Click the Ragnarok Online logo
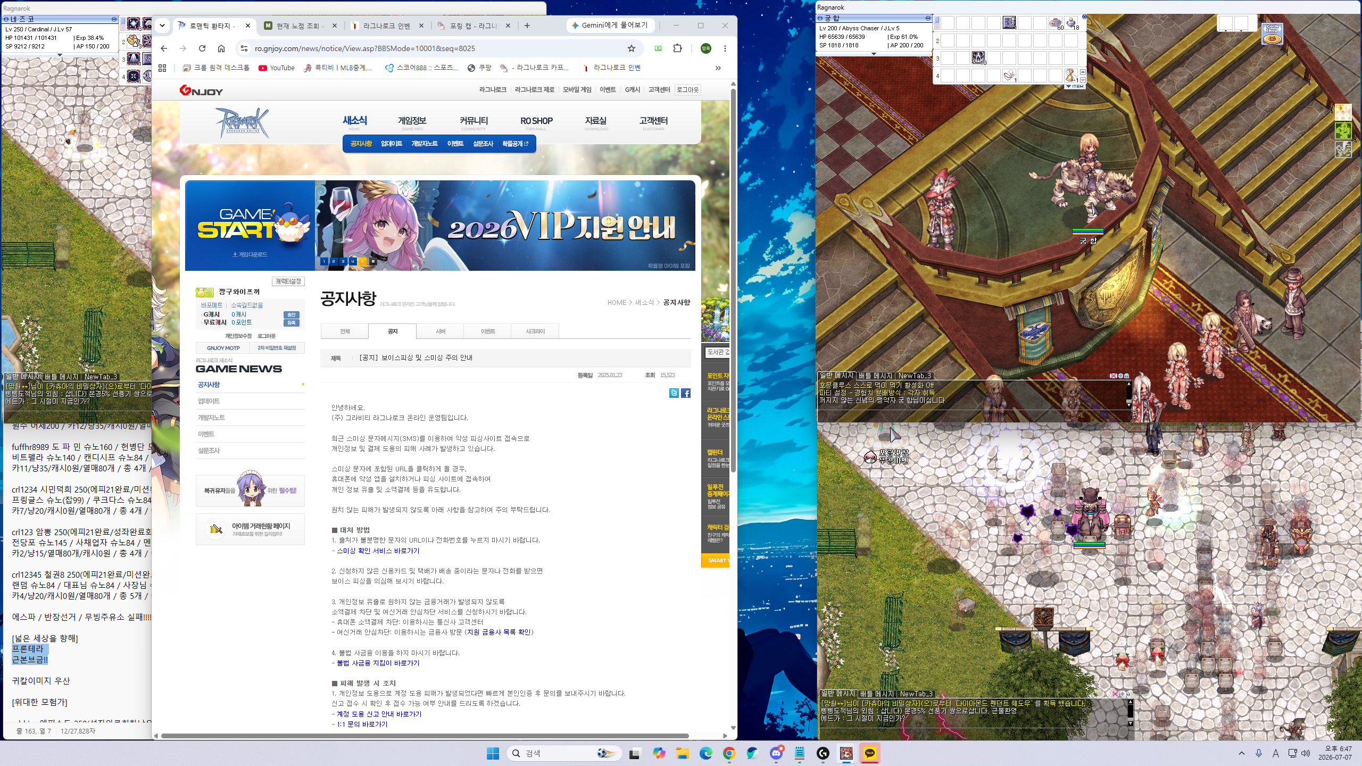Image resolution: width=1362 pixels, height=766 pixels. click(243, 122)
